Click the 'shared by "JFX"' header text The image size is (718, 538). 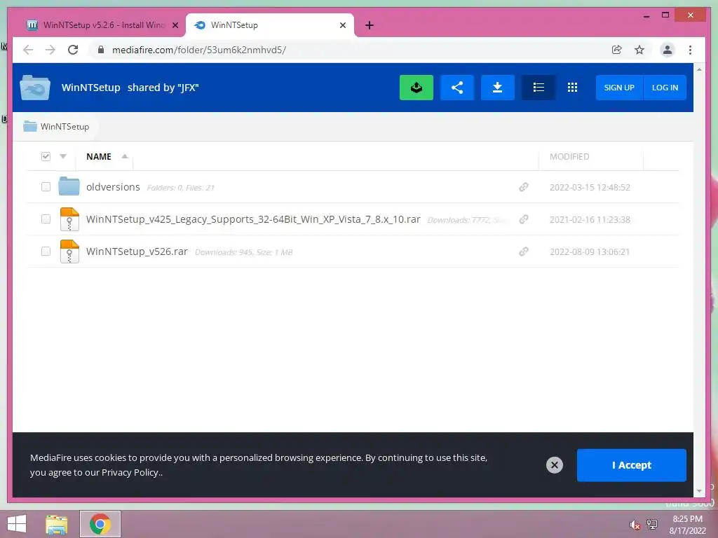pyautogui.click(x=163, y=88)
